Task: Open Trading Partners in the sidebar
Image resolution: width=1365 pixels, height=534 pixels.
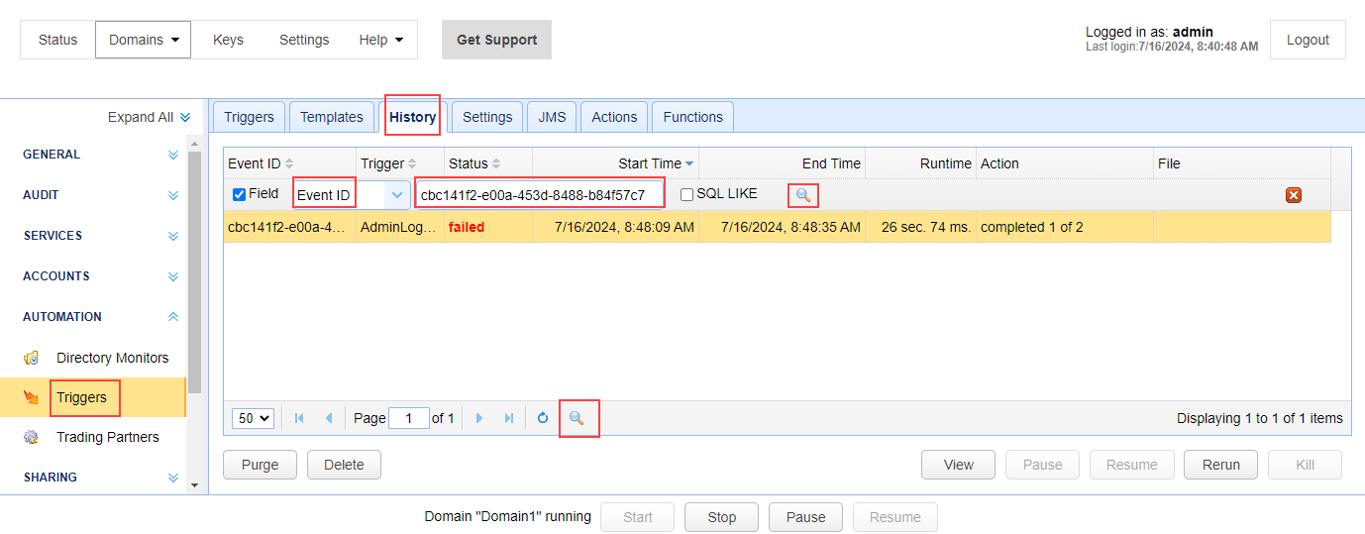Action: pos(107,437)
